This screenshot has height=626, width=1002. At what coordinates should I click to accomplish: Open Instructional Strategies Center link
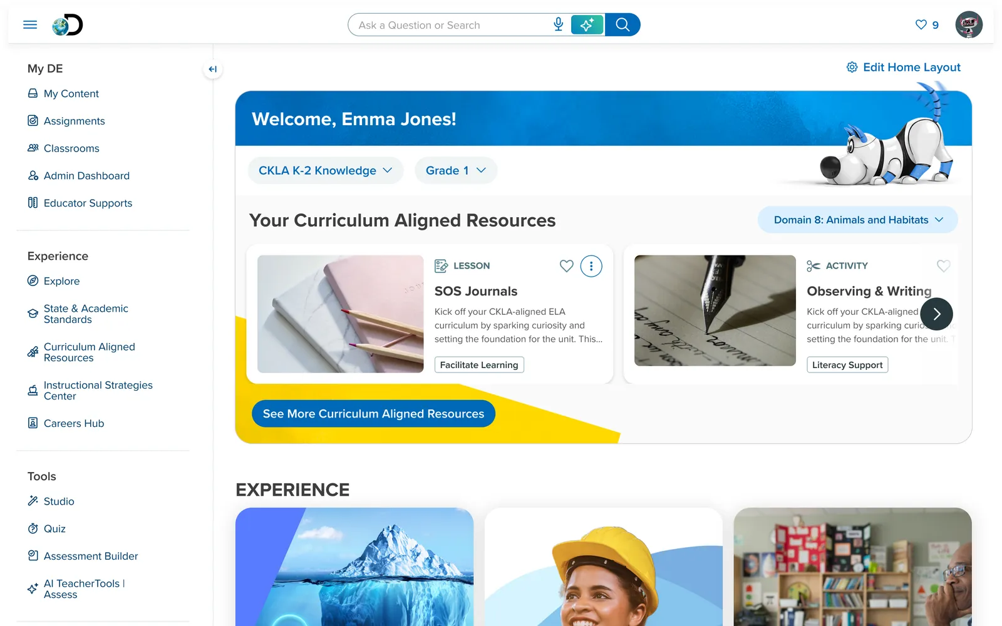pos(98,391)
